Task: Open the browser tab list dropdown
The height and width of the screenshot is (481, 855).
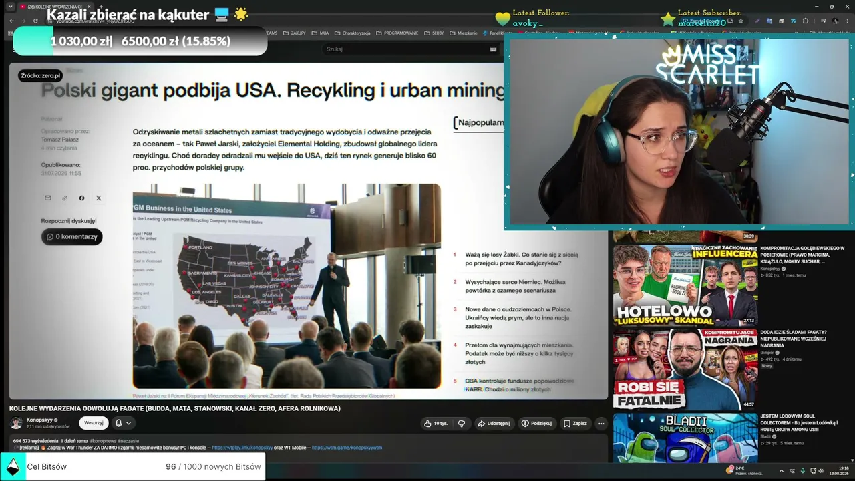Action: pos(10,7)
